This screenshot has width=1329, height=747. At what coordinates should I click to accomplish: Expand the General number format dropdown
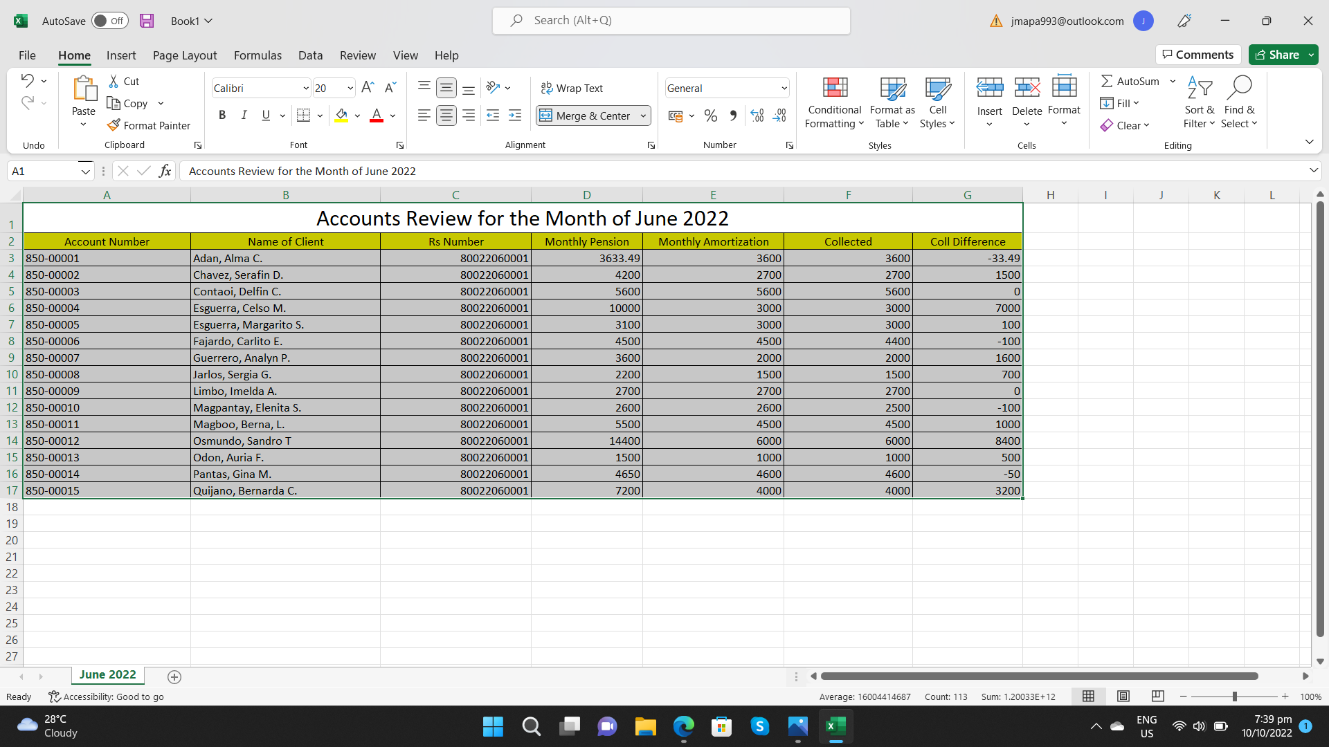[784, 88]
